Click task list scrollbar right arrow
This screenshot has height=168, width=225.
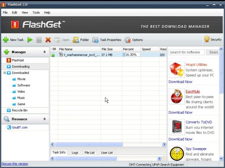tap(164, 144)
